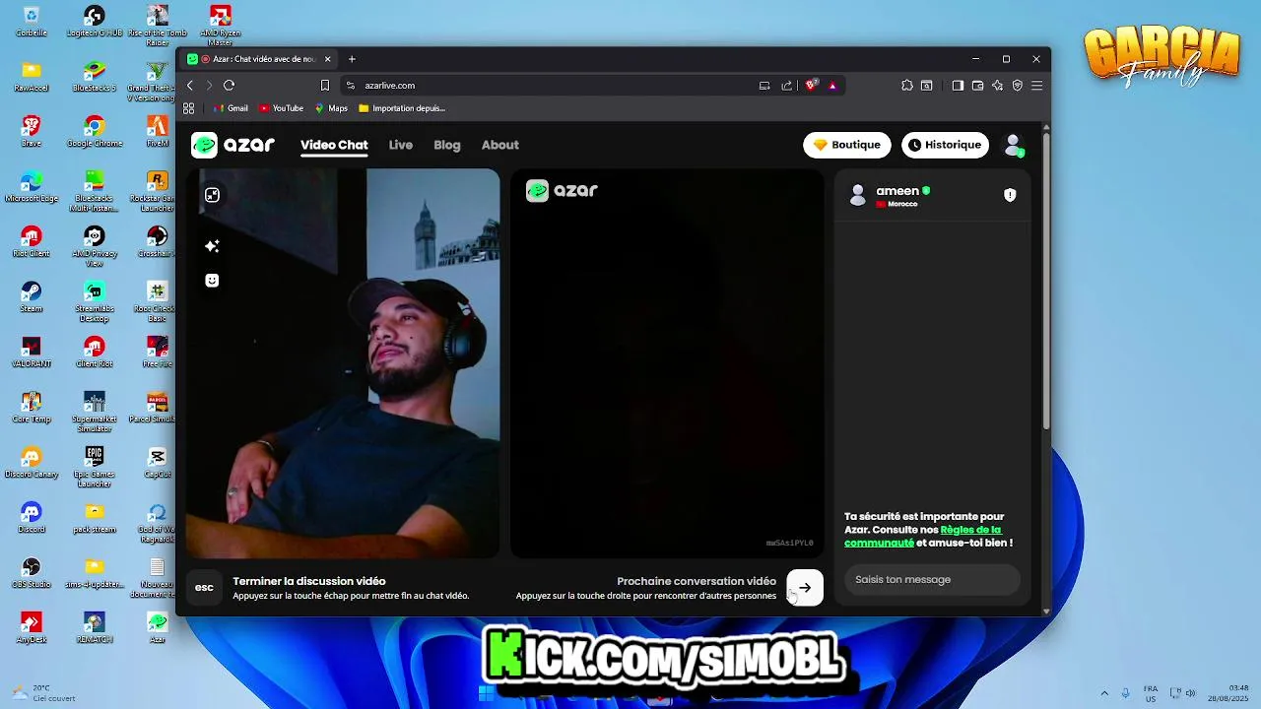Click the Corbeille desktop icon

click(x=32, y=22)
